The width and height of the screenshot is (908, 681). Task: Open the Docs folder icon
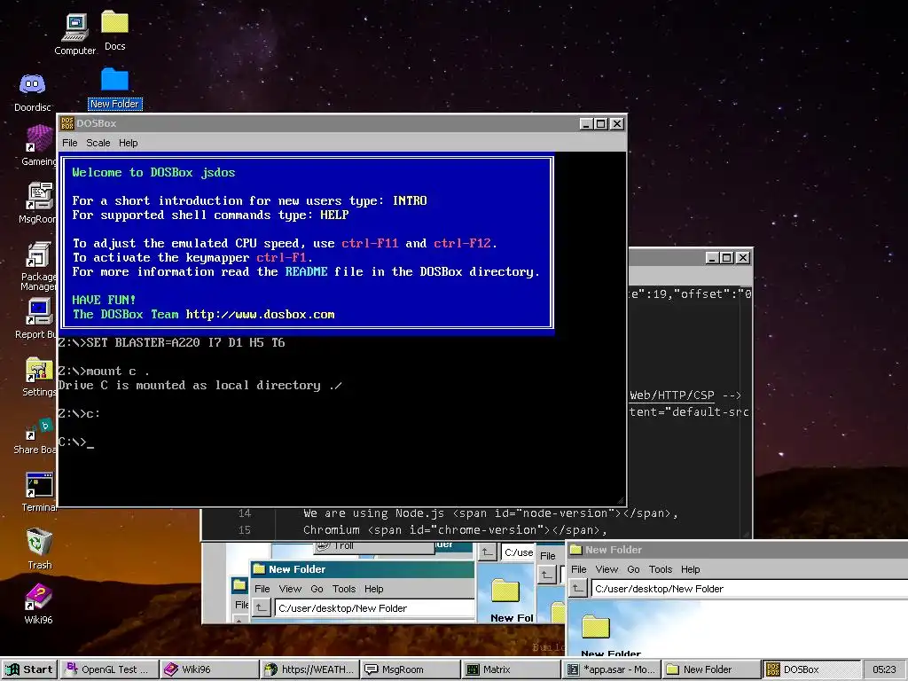click(114, 30)
